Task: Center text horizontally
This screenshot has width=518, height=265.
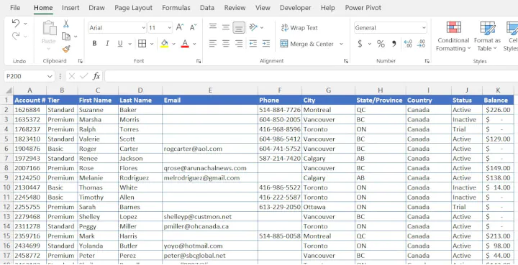Action: (226, 44)
